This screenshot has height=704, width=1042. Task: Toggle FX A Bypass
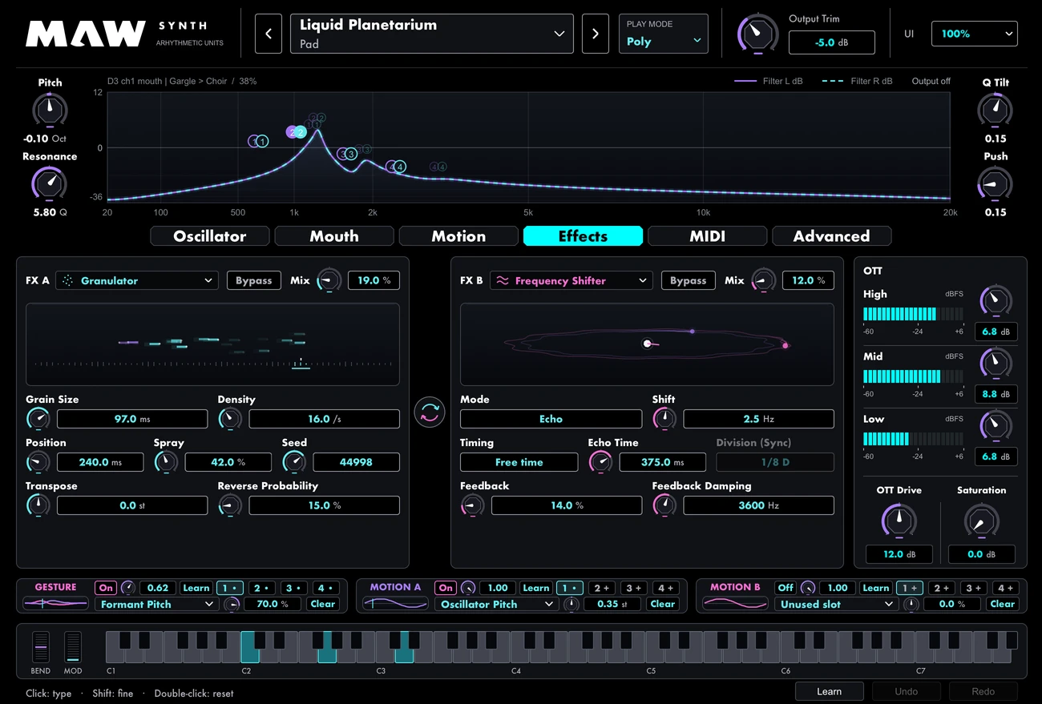pos(253,280)
